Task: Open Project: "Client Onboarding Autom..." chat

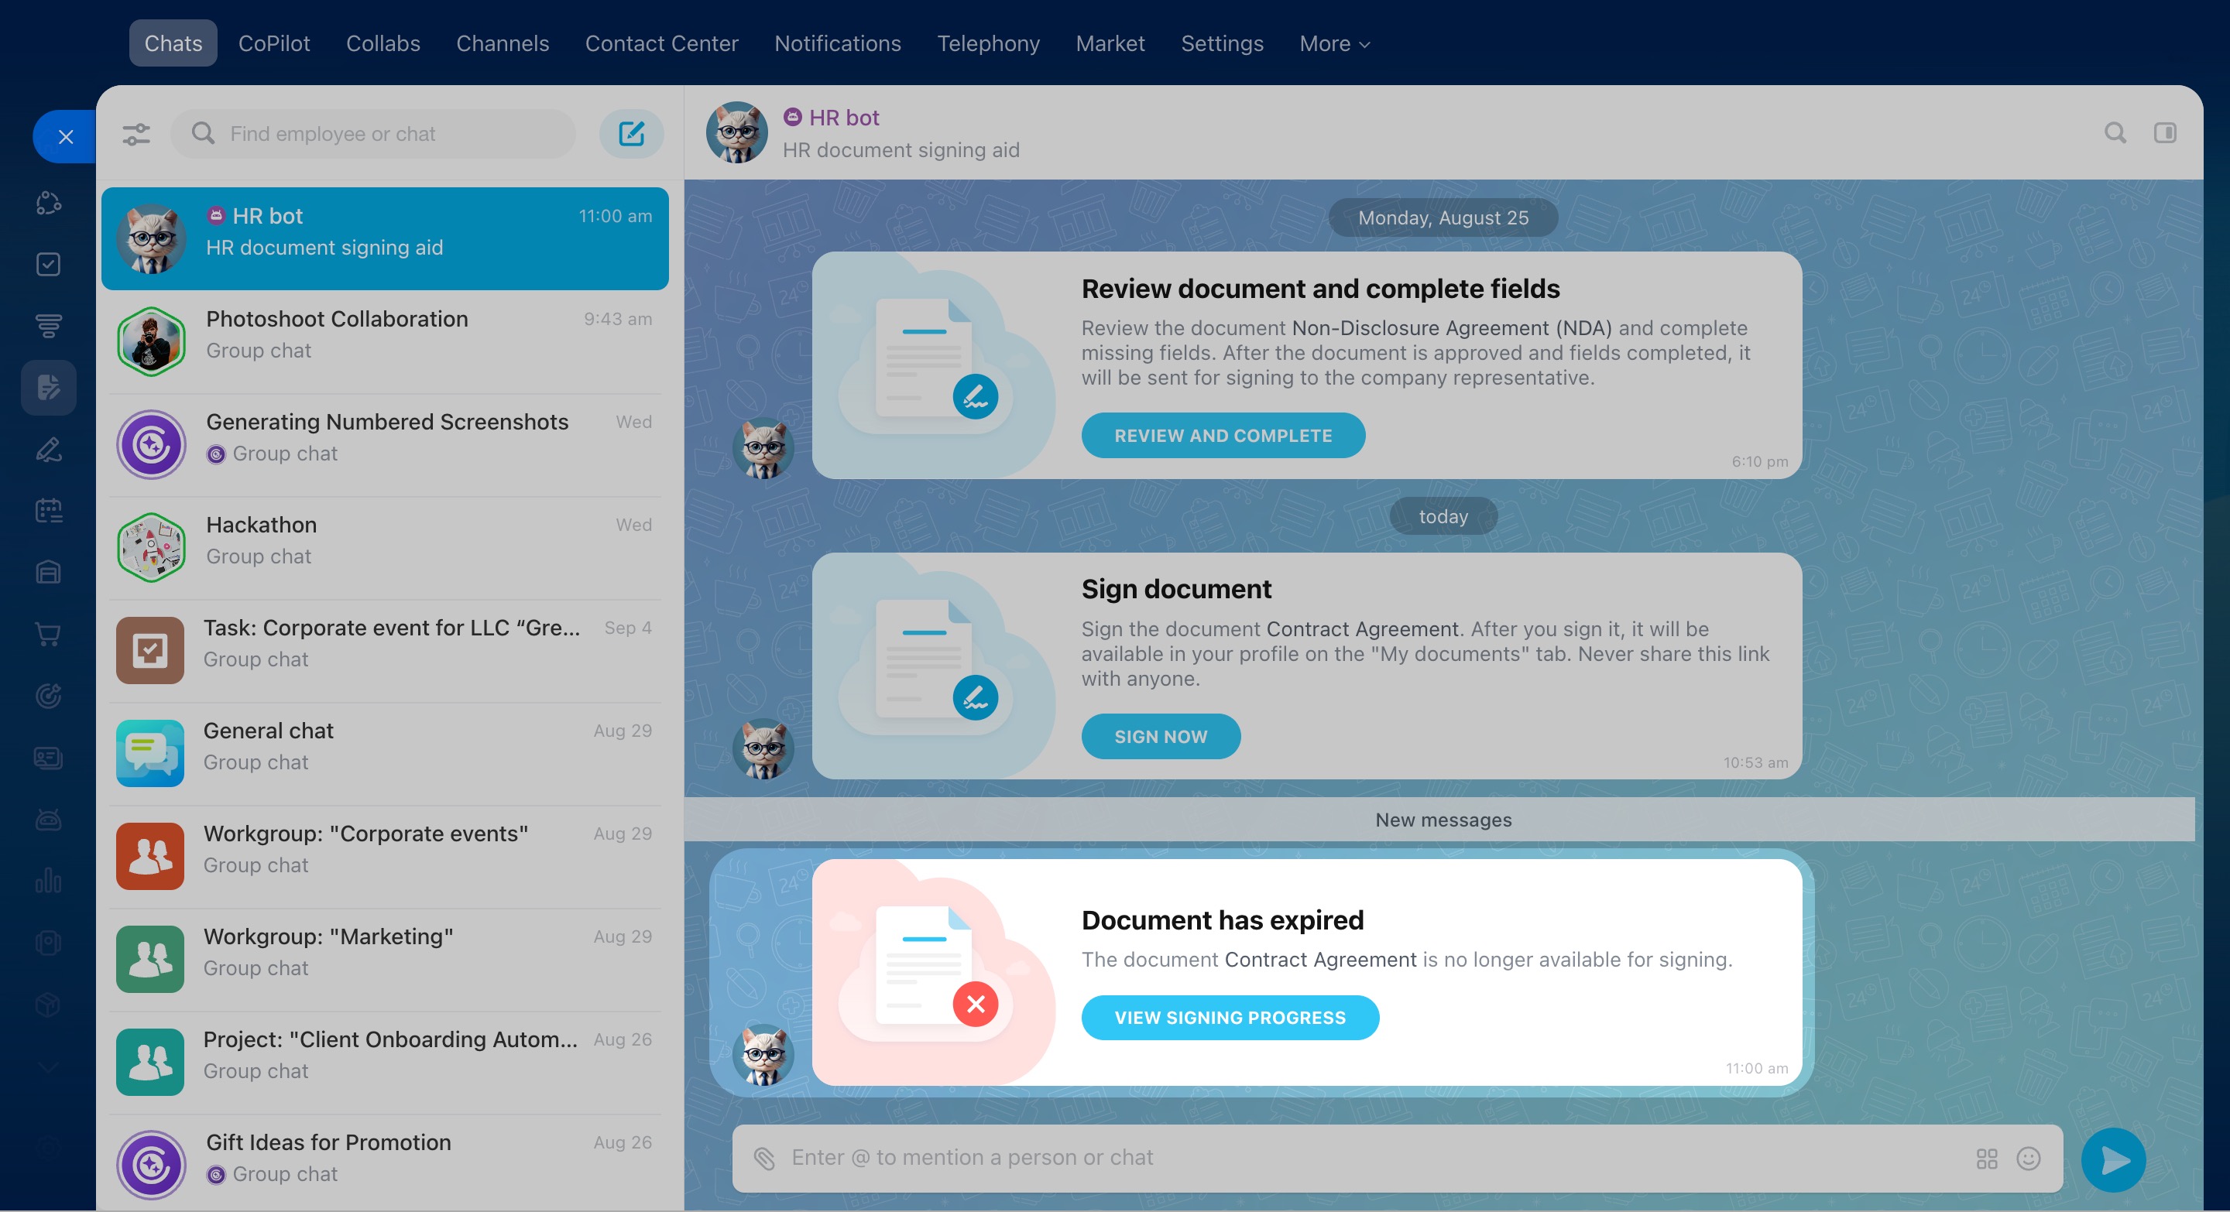Action: (x=384, y=1062)
